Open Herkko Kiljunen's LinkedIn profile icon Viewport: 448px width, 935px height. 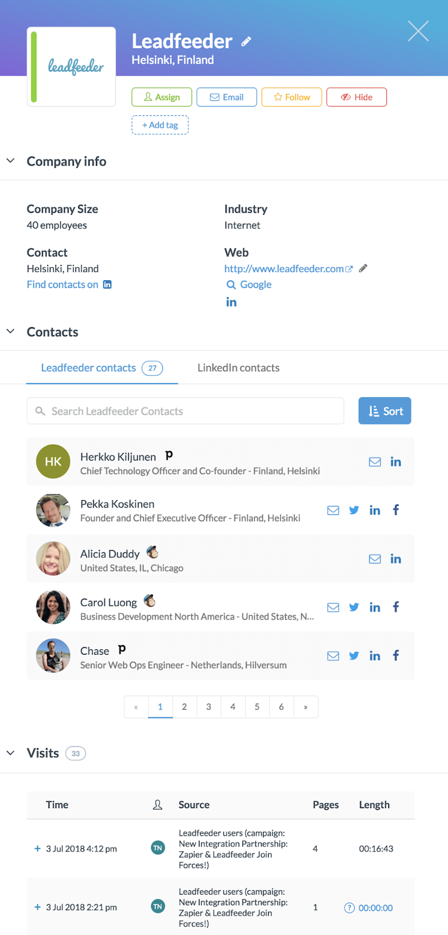(x=396, y=462)
